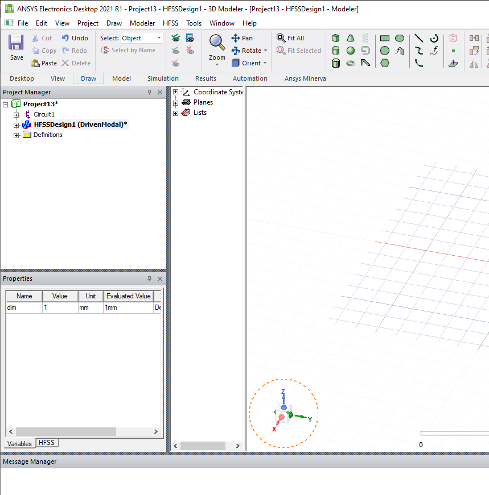This screenshot has width=489, height=495.
Task: Show selected objects in all views
Action: [176, 38]
